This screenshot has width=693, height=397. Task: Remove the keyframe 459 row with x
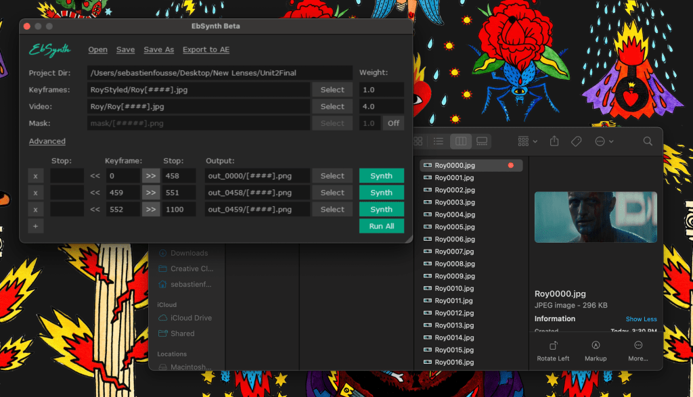(x=37, y=193)
